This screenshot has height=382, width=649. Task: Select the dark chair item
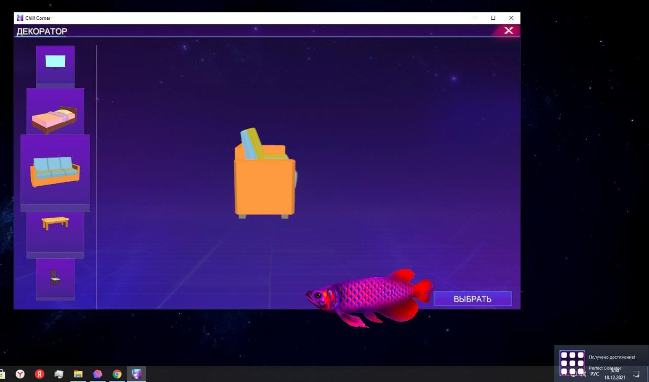55,278
